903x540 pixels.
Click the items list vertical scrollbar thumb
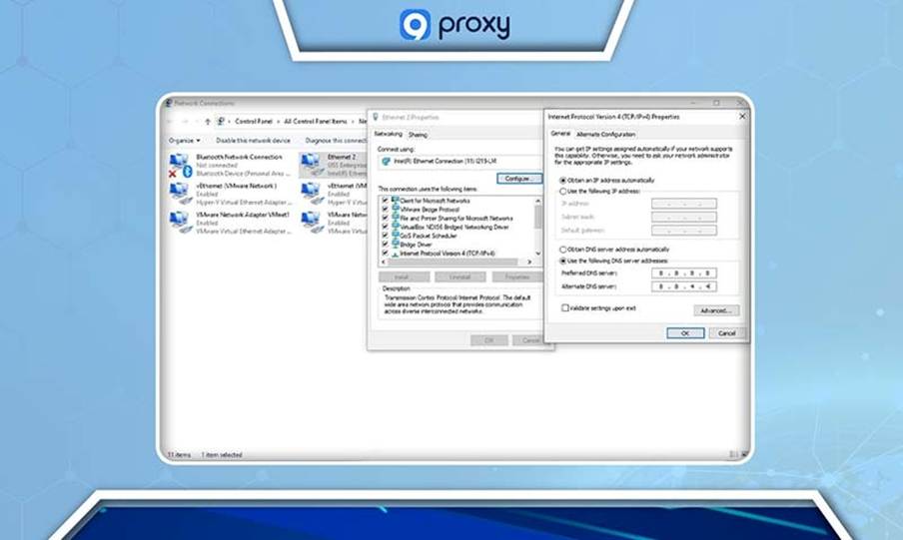coord(537,218)
